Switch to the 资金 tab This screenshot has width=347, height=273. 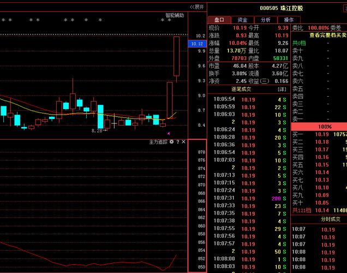coord(243,20)
